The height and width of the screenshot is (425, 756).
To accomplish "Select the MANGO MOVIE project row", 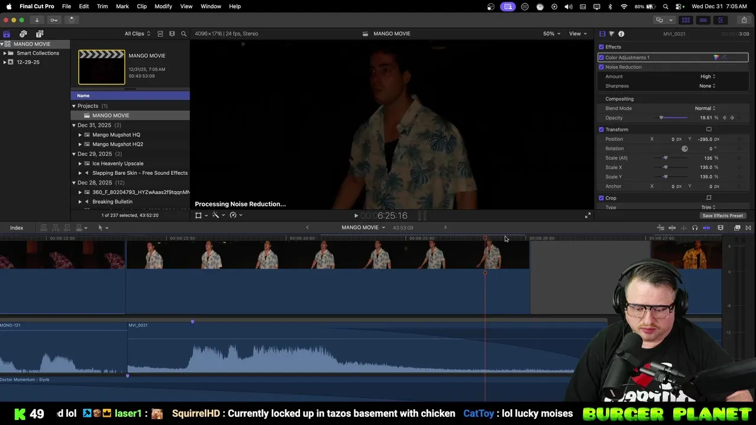I will (x=130, y=115).
